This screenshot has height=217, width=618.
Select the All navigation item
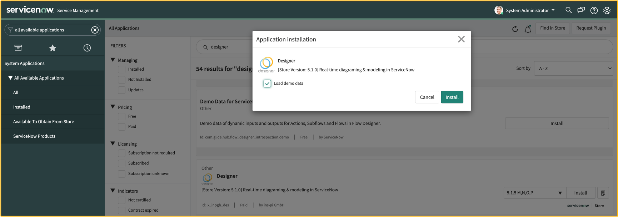point(53,92)
